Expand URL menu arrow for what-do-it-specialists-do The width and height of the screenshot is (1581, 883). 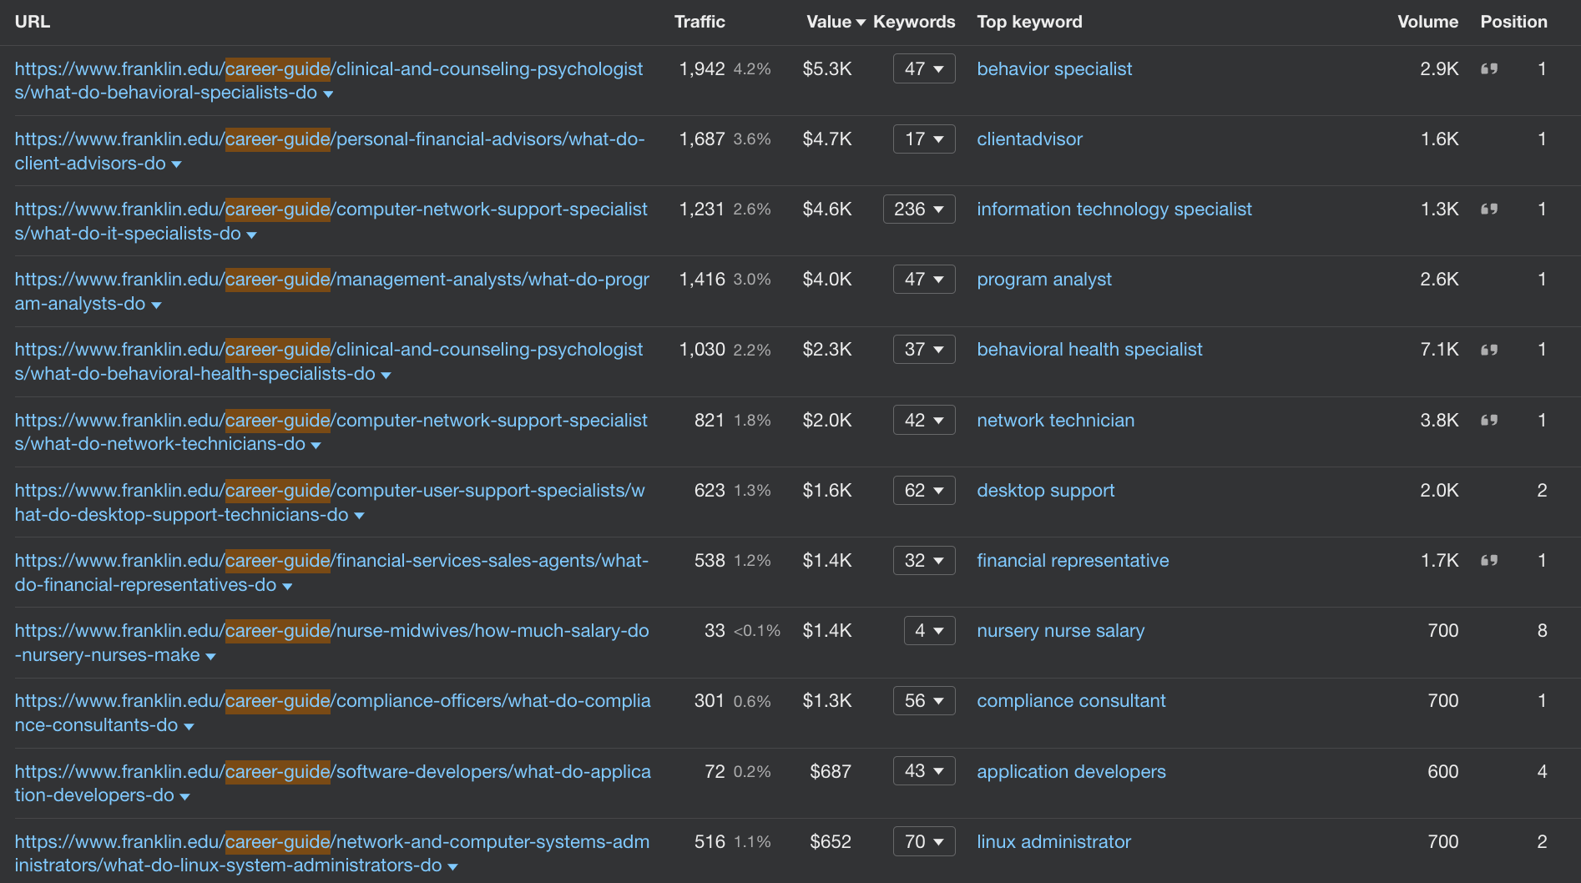click(251, 235)
